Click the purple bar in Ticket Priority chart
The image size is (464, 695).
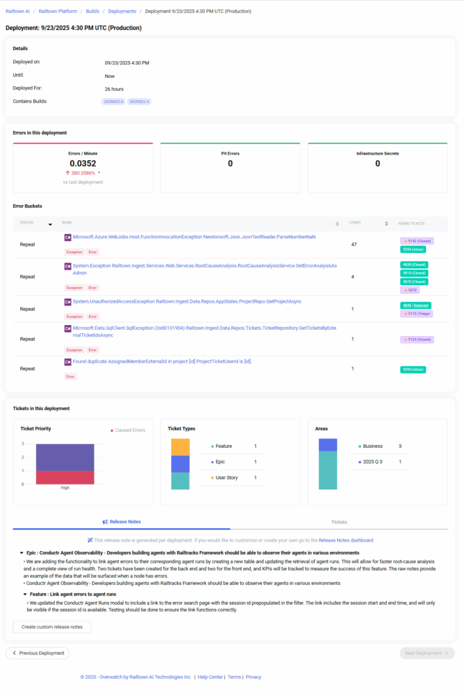coord(64,457)
